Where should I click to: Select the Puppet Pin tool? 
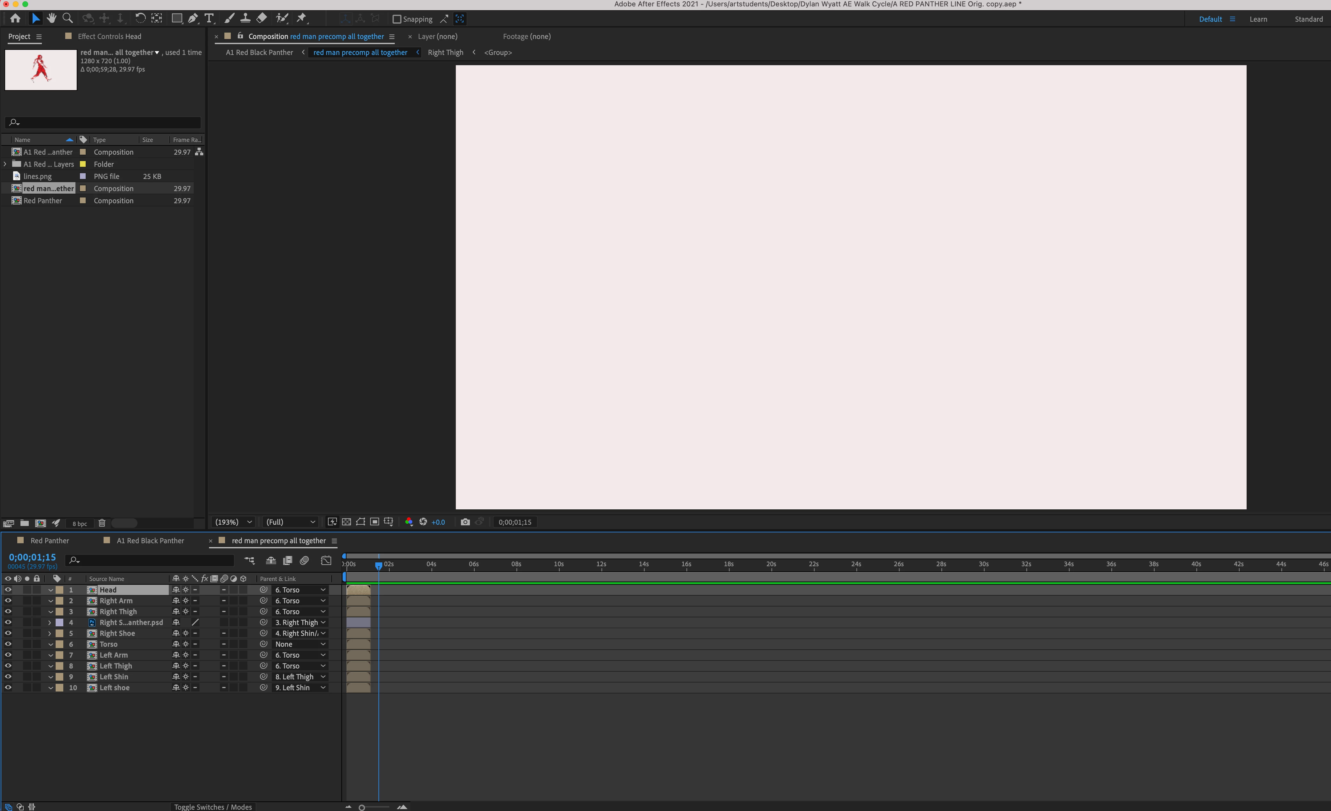(x=301, y=18)
